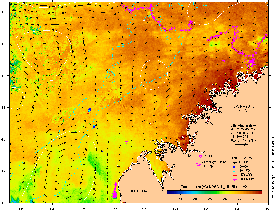Click the '150-300m' depth label
This screenshot has height=212, width=275.
[247, 175]
